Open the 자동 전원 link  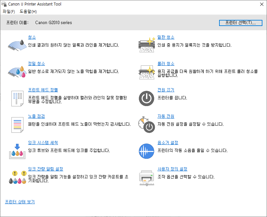(166, 116)
